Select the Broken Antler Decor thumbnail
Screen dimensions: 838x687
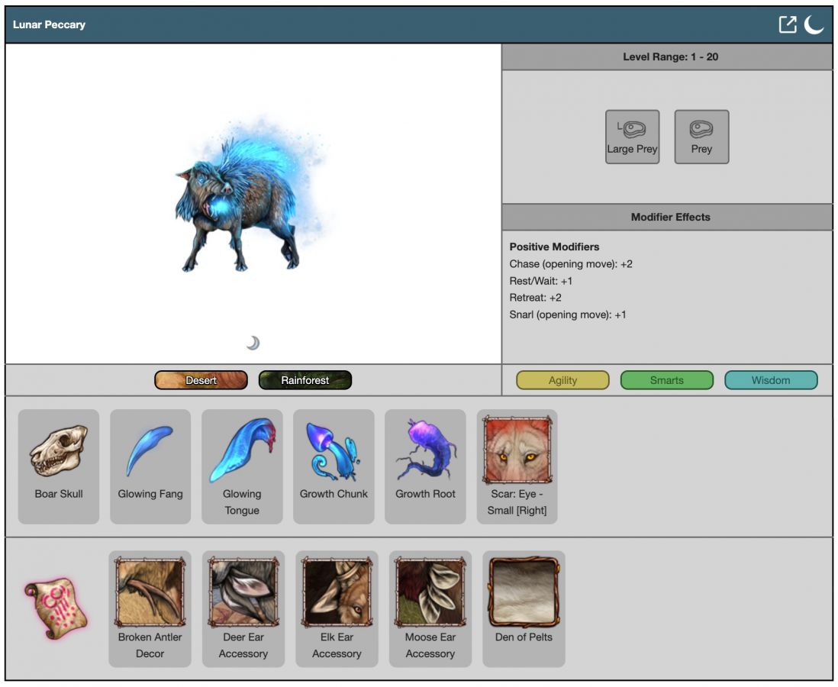coord(150,608)
